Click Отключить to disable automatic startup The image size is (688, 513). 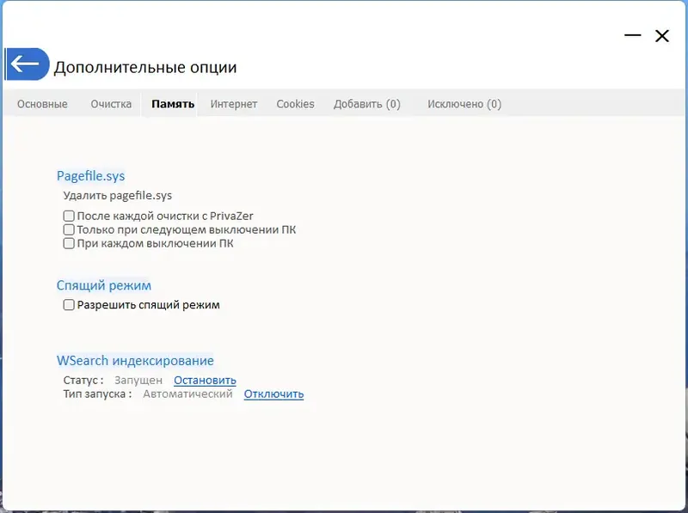[273, 394]
